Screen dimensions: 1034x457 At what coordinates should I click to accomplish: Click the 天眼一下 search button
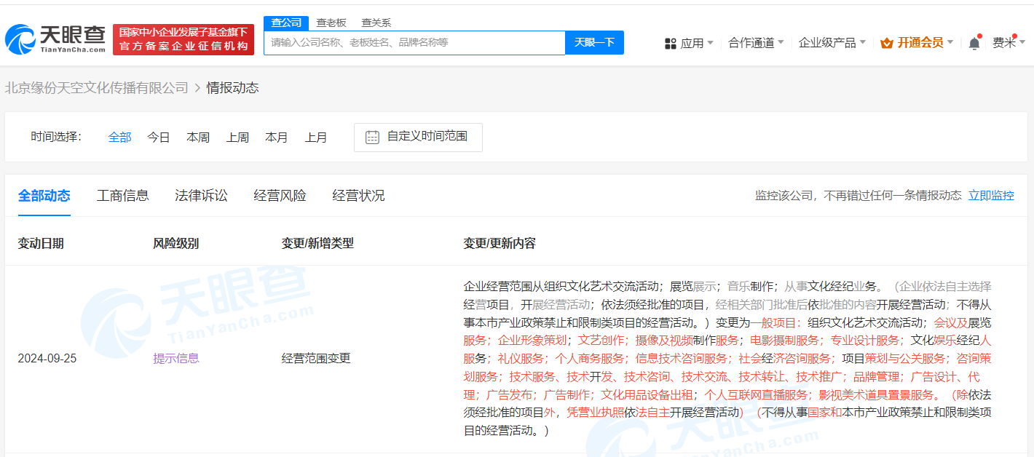click(594, 42)
